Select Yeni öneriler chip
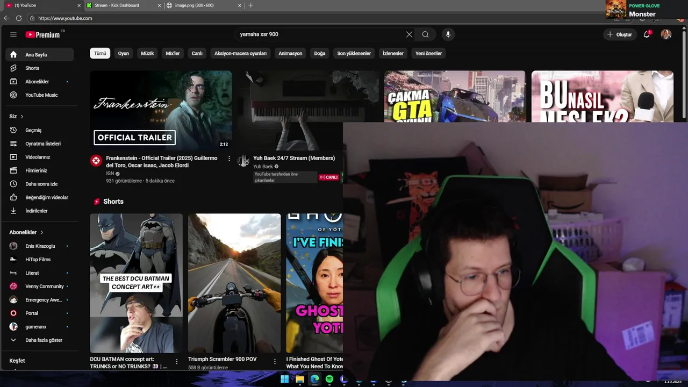 [x=428, y=53]
